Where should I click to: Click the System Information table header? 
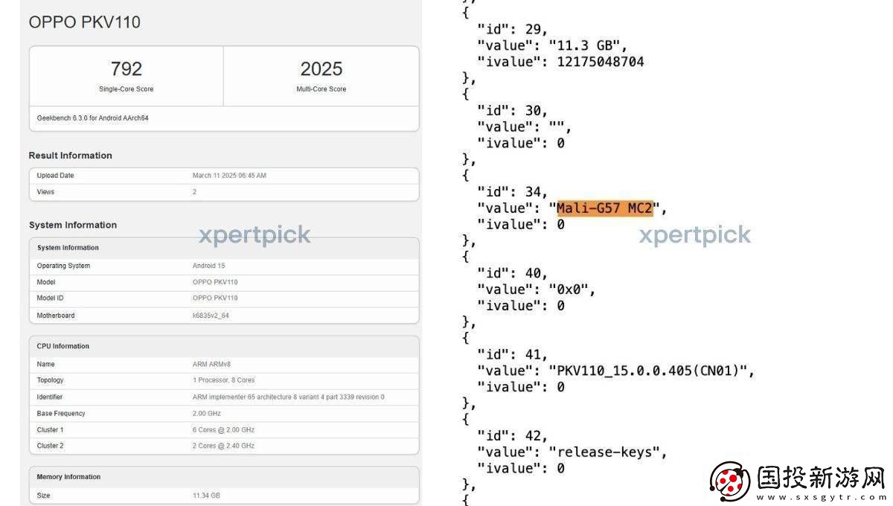[68, 248]
